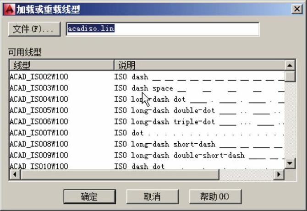Click the 文件(F)... button
Viewport: 307px width, 211px height.
[33, 29]
